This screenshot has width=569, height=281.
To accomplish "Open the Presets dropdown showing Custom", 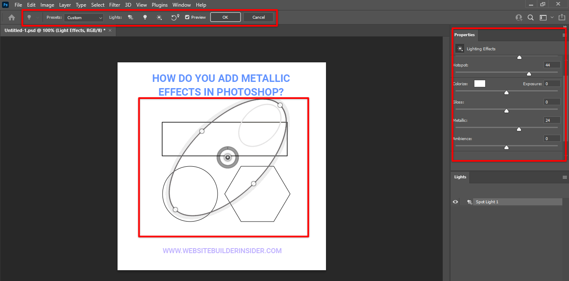I will [83, 17].
